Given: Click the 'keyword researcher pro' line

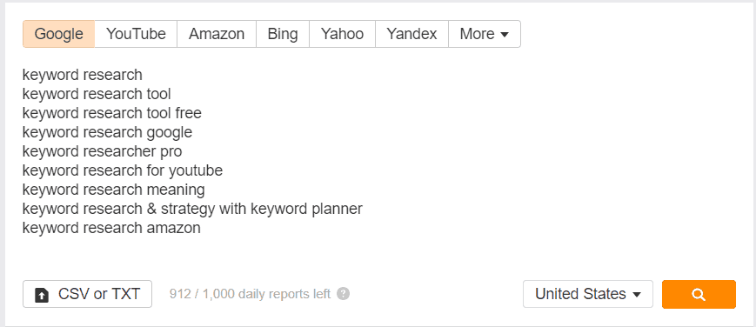Looking at the screenshot, I should (102, 151).
